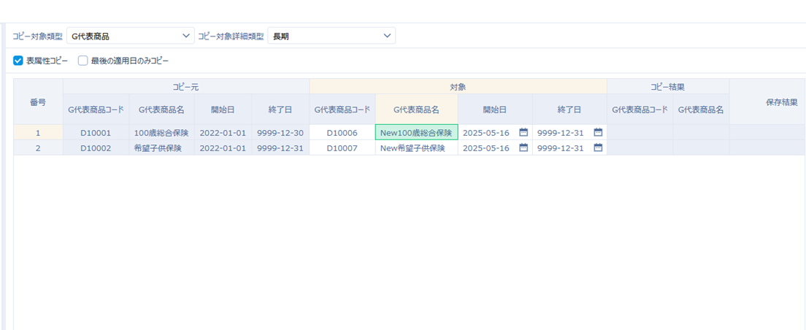Select row number 1 in the table
The width and height of the screenshot is (806, 330).
point(38,133)
